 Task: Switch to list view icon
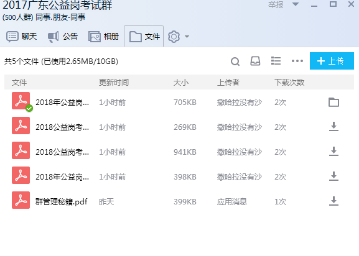point(276,61)
